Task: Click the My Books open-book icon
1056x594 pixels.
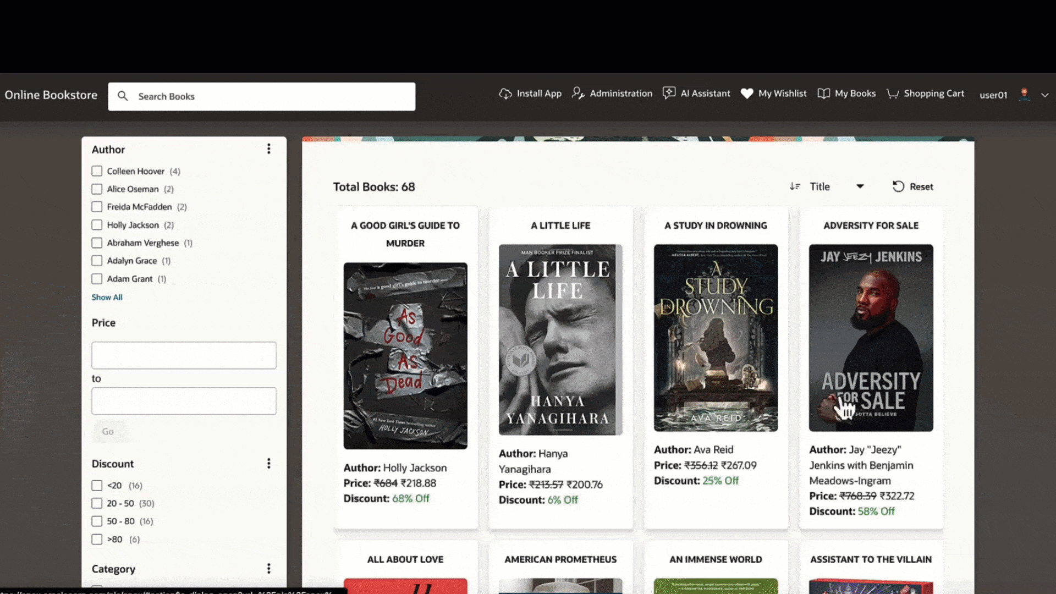Action: 823,94
